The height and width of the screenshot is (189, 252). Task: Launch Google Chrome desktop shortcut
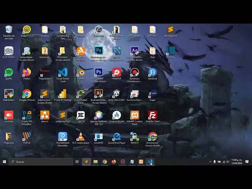point(27,95)
